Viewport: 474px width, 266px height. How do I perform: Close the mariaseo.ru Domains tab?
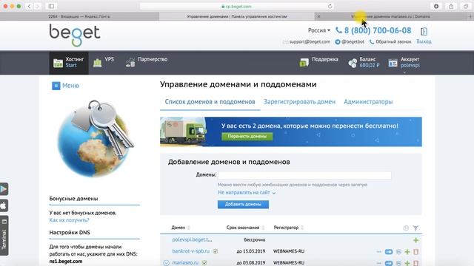(x=318, y=16)
